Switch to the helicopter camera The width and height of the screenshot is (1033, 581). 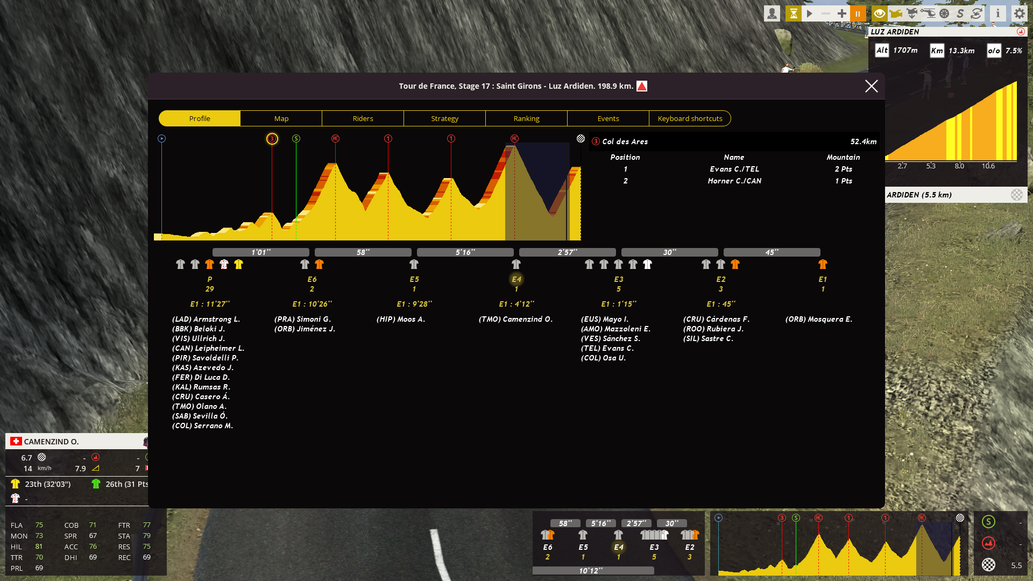928,13
